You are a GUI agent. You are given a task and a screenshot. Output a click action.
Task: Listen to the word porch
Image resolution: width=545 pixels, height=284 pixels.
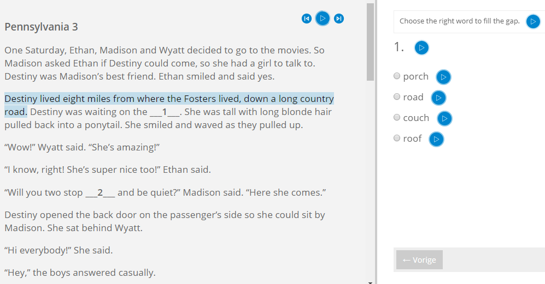(x=443, y=77)
